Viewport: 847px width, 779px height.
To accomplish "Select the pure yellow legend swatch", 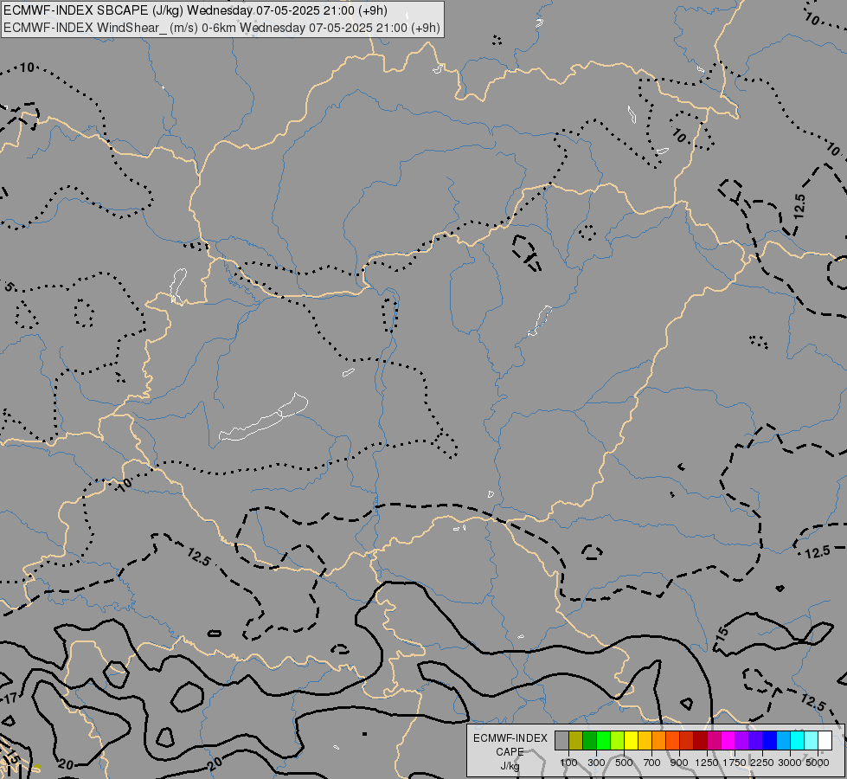I will pyautogui.click(x=631, y=741).
